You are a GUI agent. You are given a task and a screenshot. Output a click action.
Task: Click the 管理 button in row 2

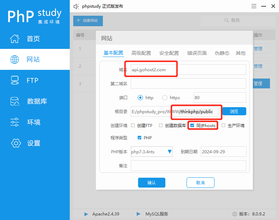coord(261,66)
